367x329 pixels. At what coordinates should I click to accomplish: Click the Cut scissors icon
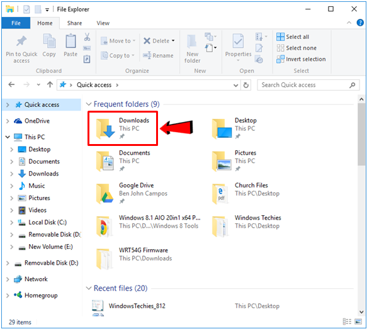pos(87,37)
